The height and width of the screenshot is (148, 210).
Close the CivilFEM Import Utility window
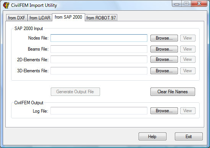pyautogui.click(x=199, y=4)
